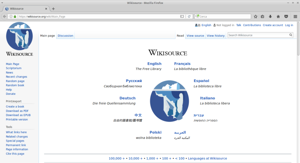Open Related changes in sidebar
Image resolution: width=300 pixels, height=163 pixels.
coord(16,136)
